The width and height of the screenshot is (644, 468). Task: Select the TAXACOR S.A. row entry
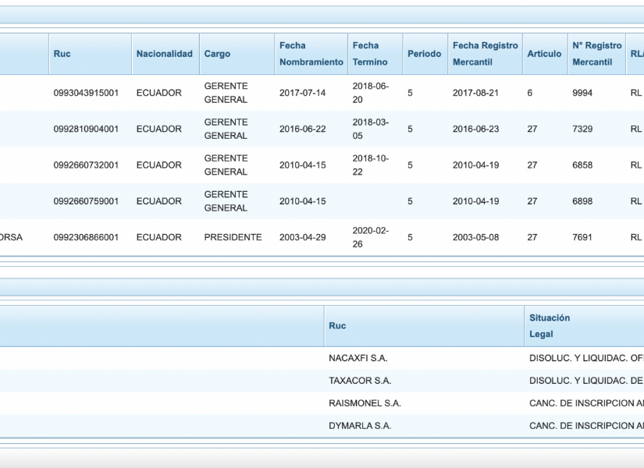(x=360, y=381)
